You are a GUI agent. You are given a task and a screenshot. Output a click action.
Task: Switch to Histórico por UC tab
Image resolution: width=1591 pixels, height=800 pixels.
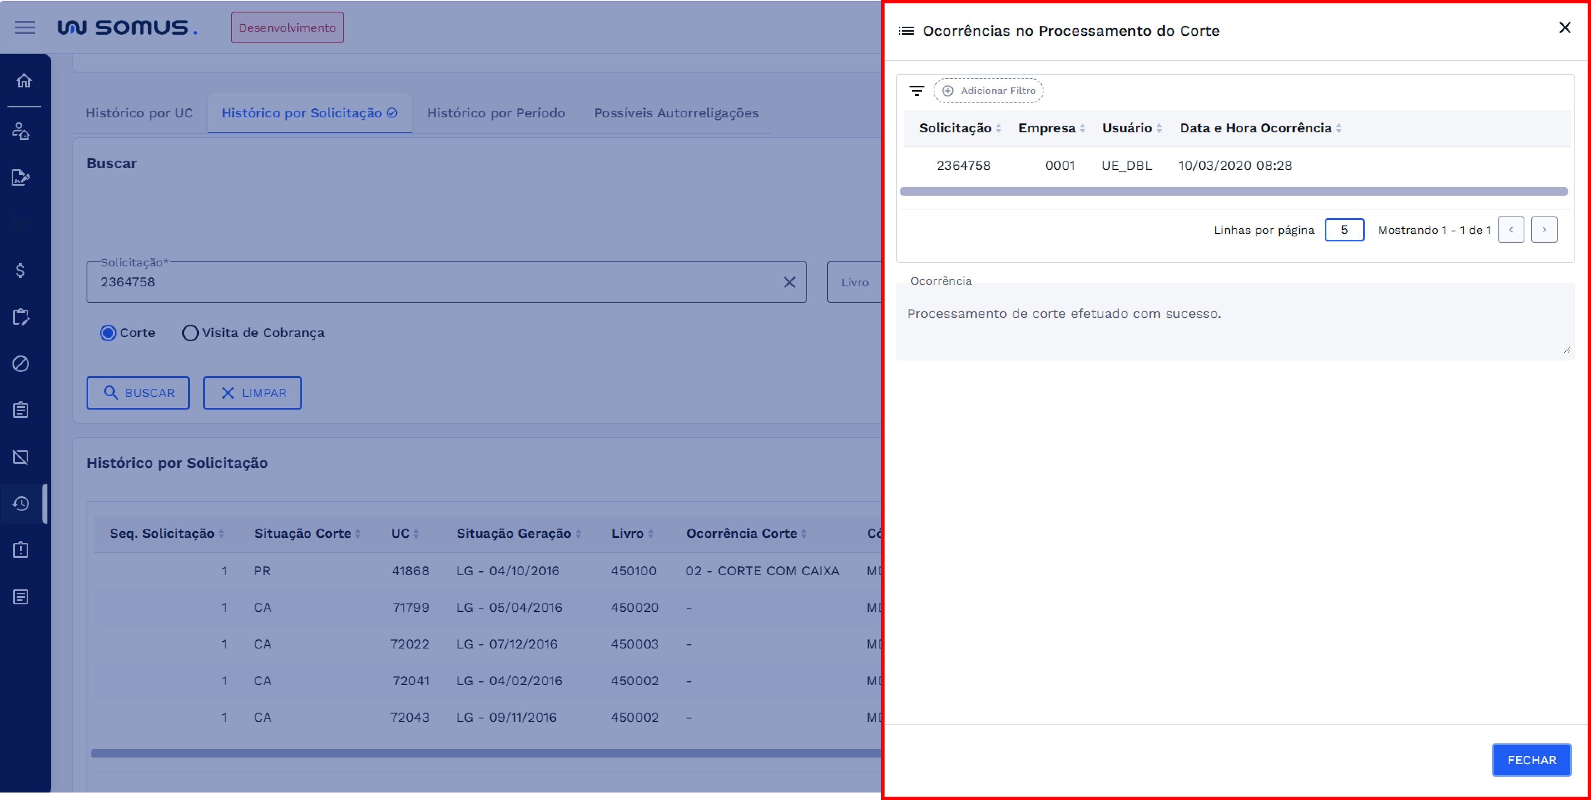139,113
